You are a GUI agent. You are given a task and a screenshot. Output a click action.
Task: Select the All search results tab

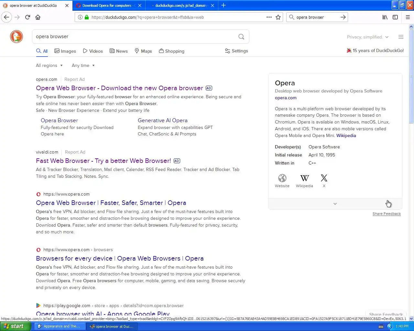pyautogui.click(x=42, y=51)
